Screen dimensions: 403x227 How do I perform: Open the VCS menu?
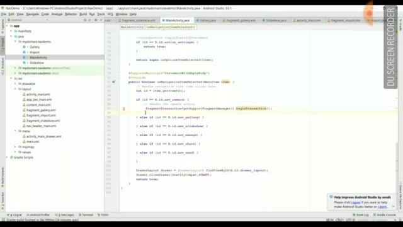[110, 14]
